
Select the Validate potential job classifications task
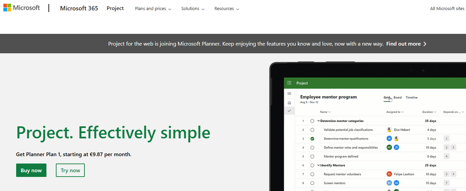pos(348,130)
